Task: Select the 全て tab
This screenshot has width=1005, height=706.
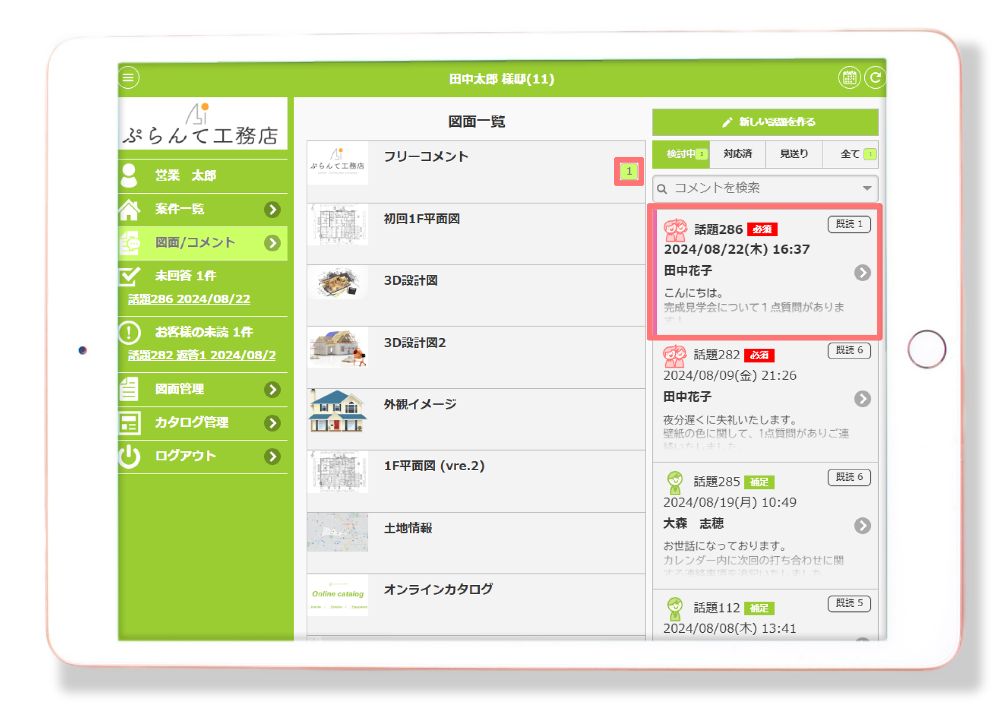Action: tap(850, 154)
